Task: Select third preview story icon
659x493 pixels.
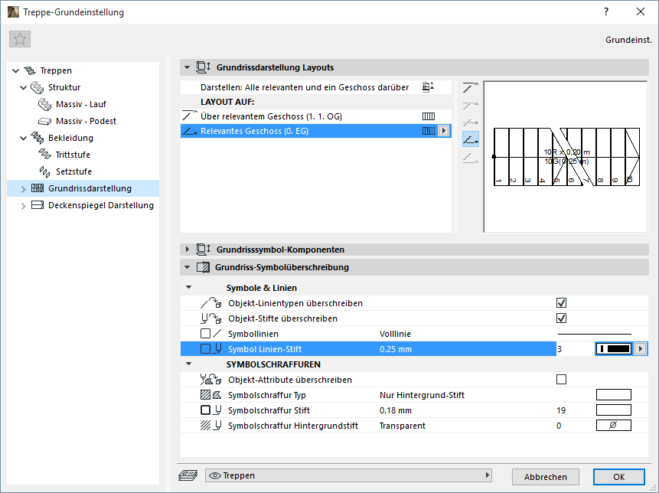Action: [470, 122]
